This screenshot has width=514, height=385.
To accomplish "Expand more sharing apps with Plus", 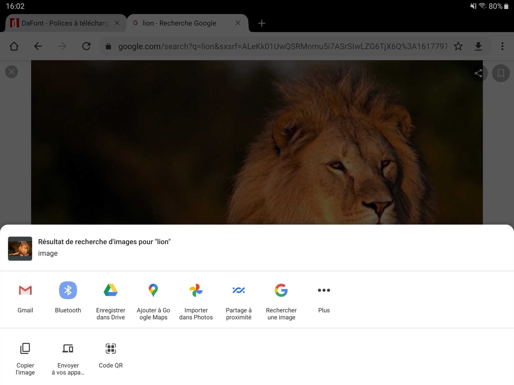I will (324, 290).
